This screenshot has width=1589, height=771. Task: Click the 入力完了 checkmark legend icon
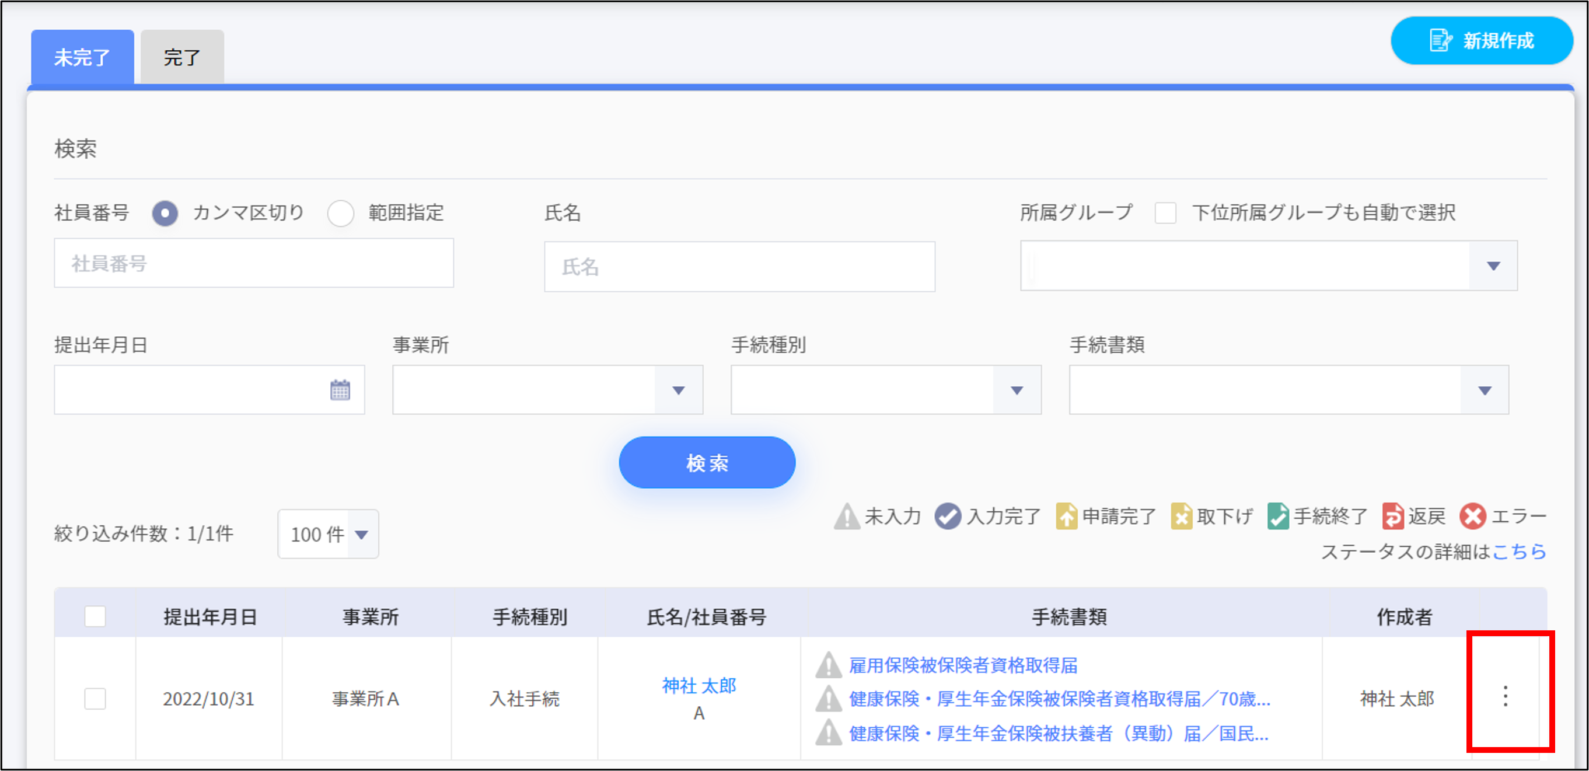pos(948,517)
